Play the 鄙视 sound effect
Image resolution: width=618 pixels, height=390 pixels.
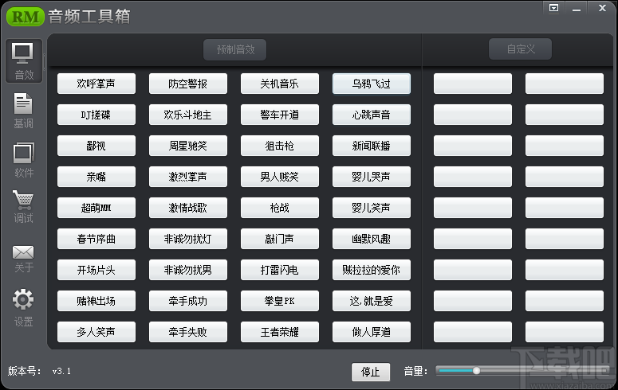point(96,146)
